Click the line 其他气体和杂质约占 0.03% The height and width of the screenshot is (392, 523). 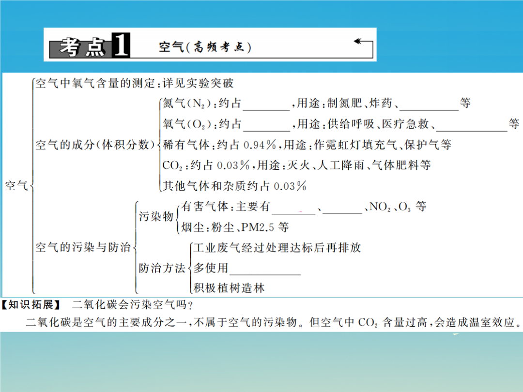tap(234, 186)
